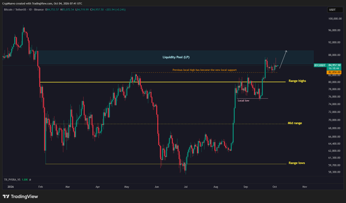This screenshot has width=346, height=203.
Task: Click the 70,000.00 price axis label
Action: (x=335, y=120)
